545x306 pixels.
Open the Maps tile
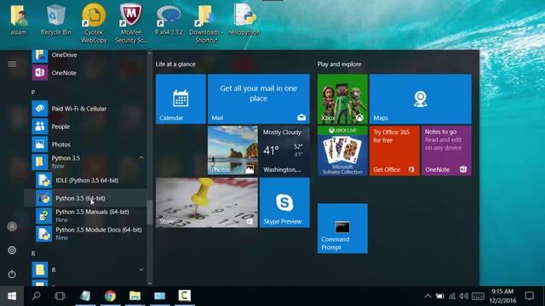421,99
